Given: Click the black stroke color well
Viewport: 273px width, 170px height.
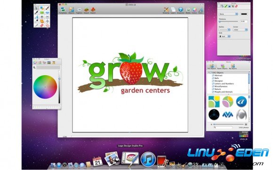Looking at the screenshot, I should coord(244,14).
